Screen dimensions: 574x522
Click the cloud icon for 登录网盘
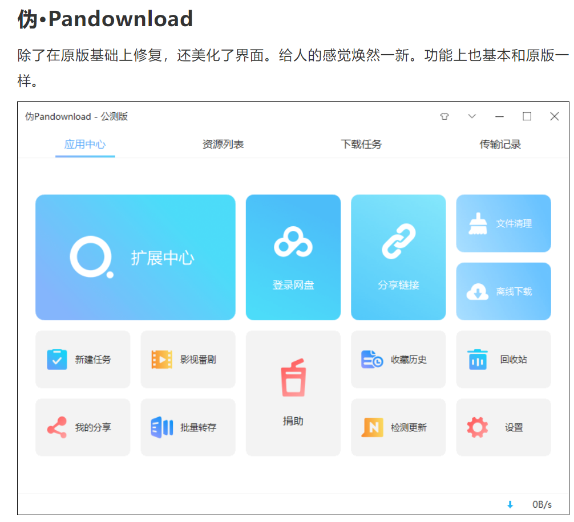coord(293,242)
